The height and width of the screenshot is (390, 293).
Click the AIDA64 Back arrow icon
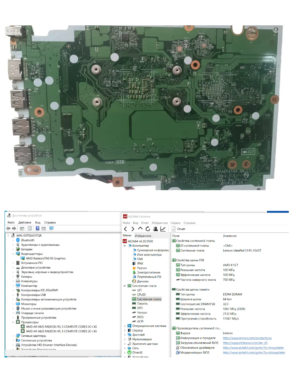pyautogui.click(x=125, y=229)
